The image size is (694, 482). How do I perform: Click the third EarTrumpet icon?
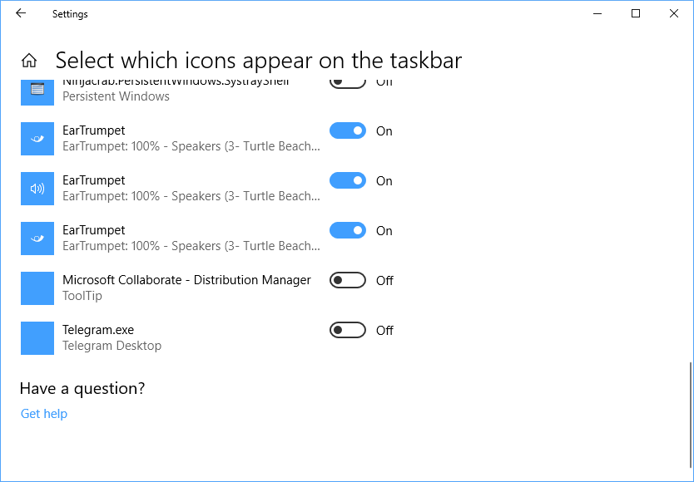click(x=37, y=238)
